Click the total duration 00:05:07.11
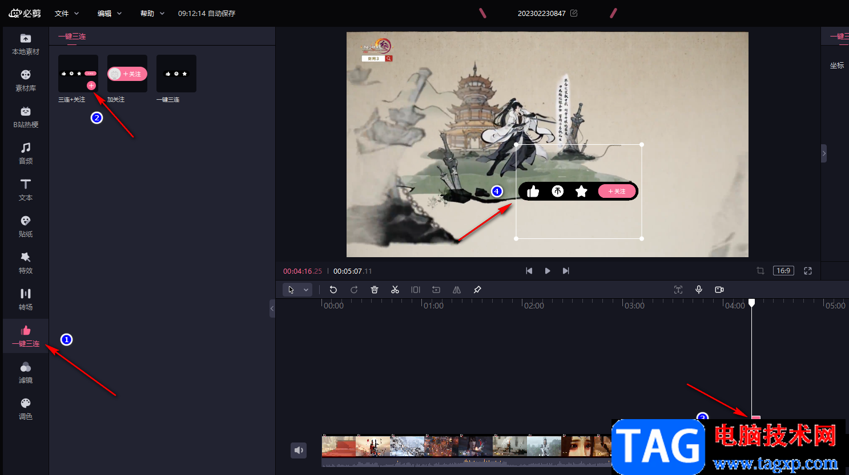Image resolution: width=849 pixels, height=475 pixels. (x=352, y=271)
